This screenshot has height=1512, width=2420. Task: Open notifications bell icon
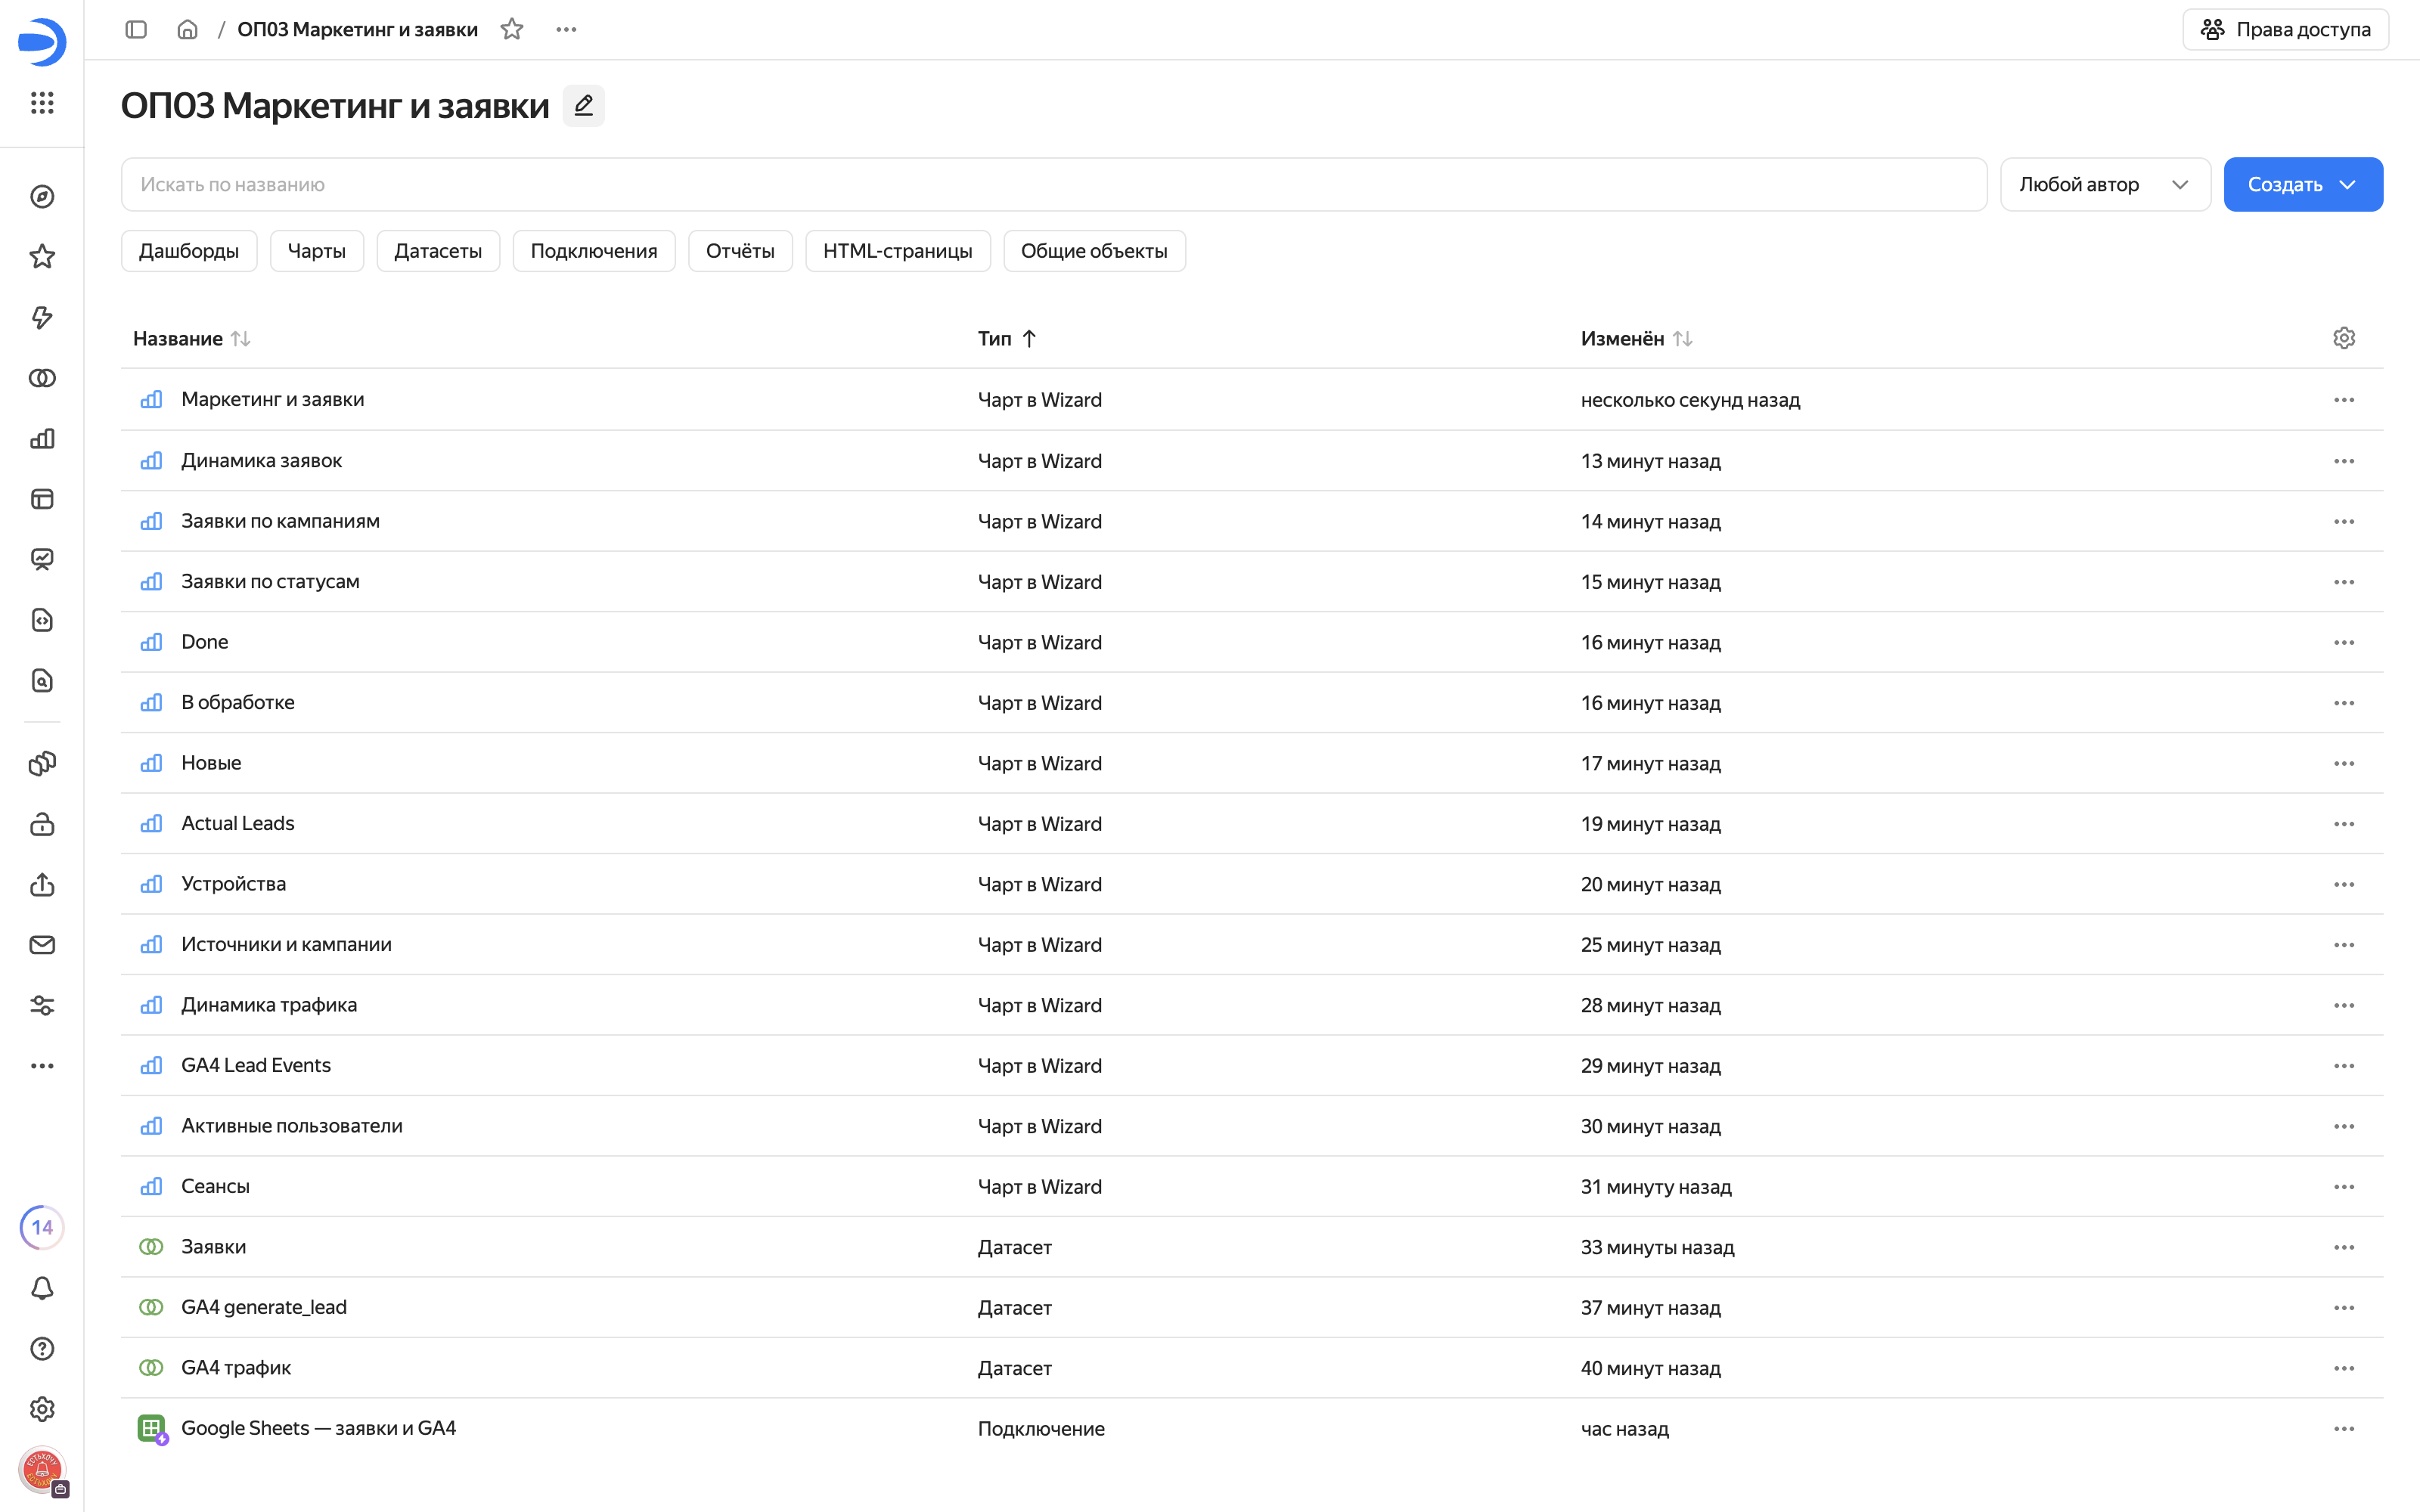coord(42,1288)
